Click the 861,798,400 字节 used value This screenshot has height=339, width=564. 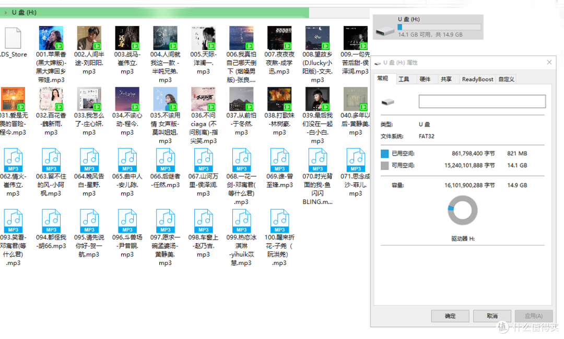[473, 154]
